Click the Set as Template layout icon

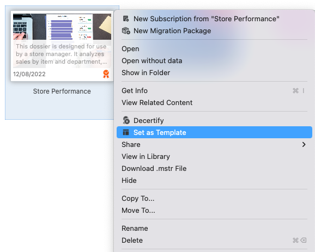tap(126, 132)
